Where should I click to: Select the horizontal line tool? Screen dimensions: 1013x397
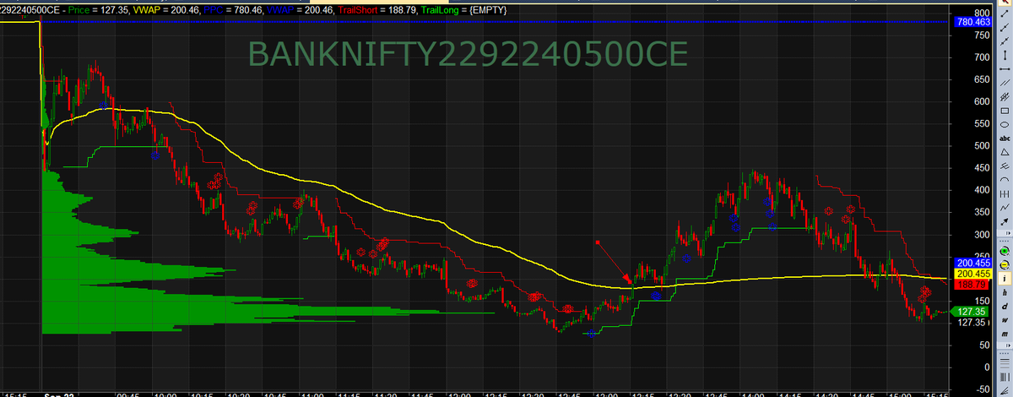point(1005,69)
